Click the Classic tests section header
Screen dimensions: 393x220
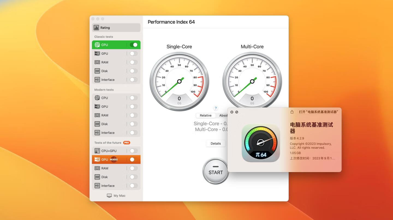tap(104, 37)
